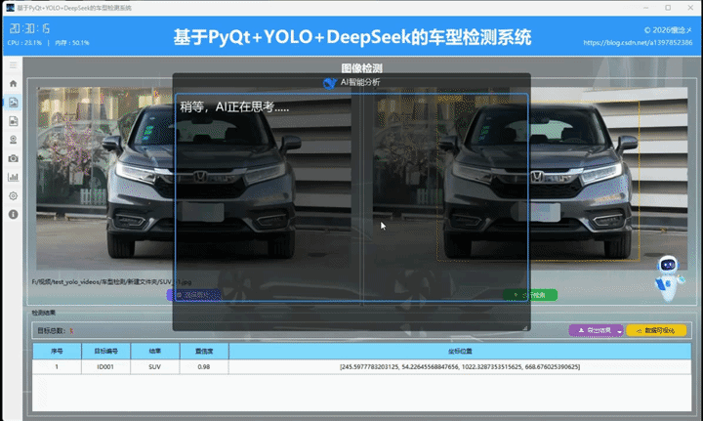Click the AI robot assistant icon
Screen dimensions: 703x421
(x=669, y=278)
